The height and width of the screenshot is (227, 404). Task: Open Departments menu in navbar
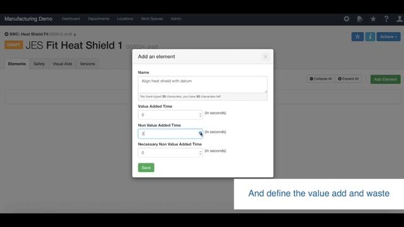pyautogui.click(x=98, y=19)
